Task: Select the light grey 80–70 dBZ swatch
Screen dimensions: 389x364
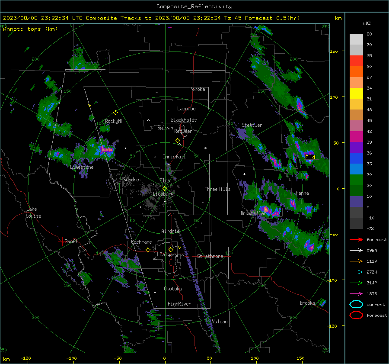Action: (x=356, y=39)
